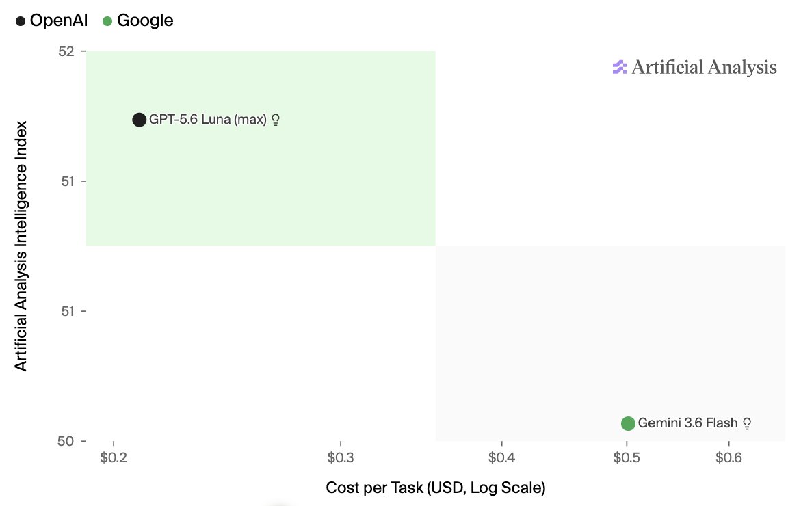Click the Artificial Analysis Intelligence Index axis title
This screenshot has width=801, height=506.
click(x=21, y=245)
